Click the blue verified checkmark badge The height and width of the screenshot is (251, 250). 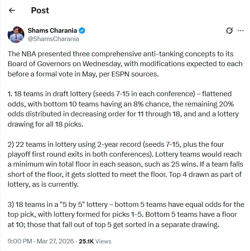(82, 30)
